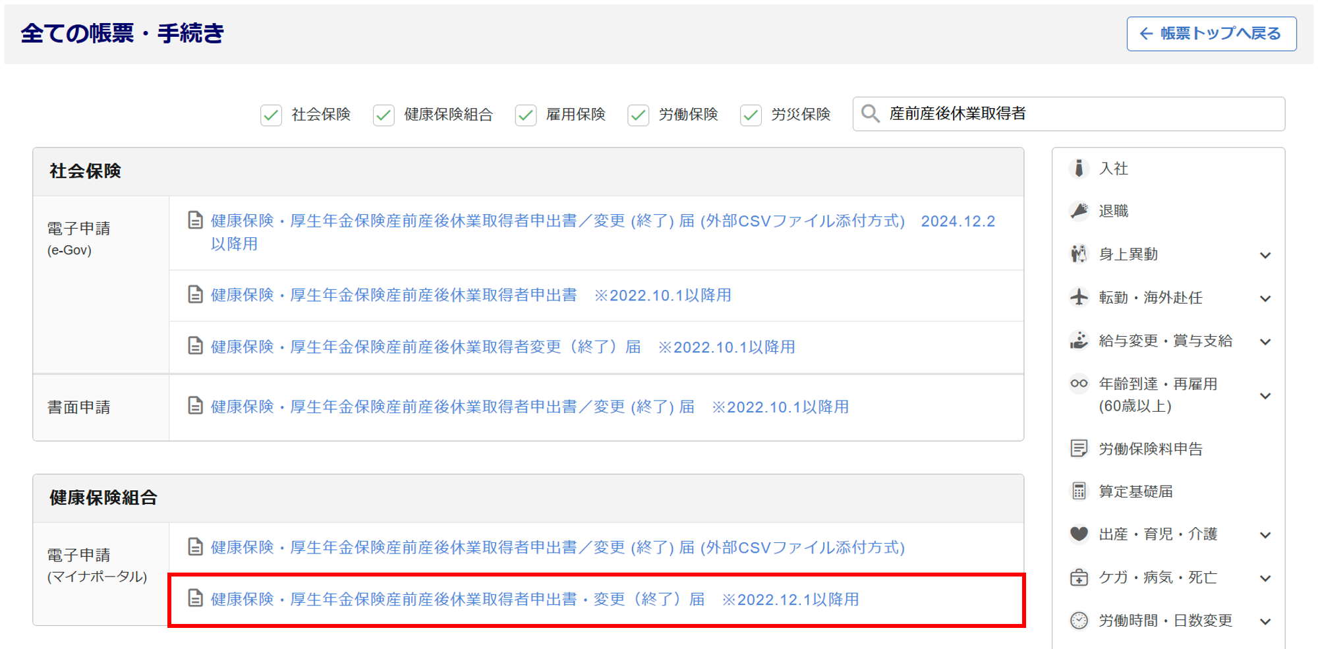Expand the 年齢到達・再雇用 category chevron

pyautogui.click(x=1265, y=396)
